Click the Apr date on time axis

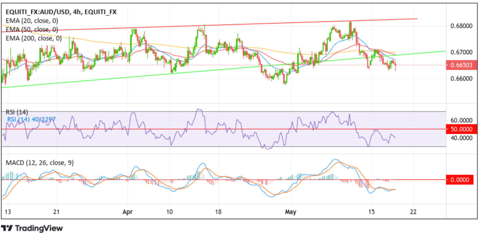128,212
